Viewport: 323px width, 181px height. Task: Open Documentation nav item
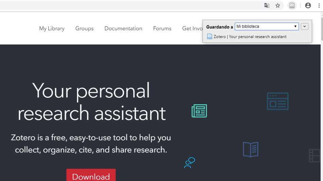[x=123, y=28]
